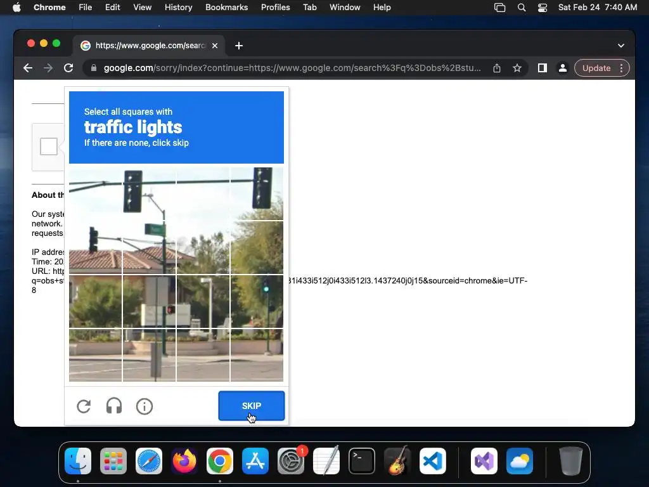Image resolution: width=649 pixels, height=487 pixels.
Task: Click the SKIP button
Action: (251, 406)
